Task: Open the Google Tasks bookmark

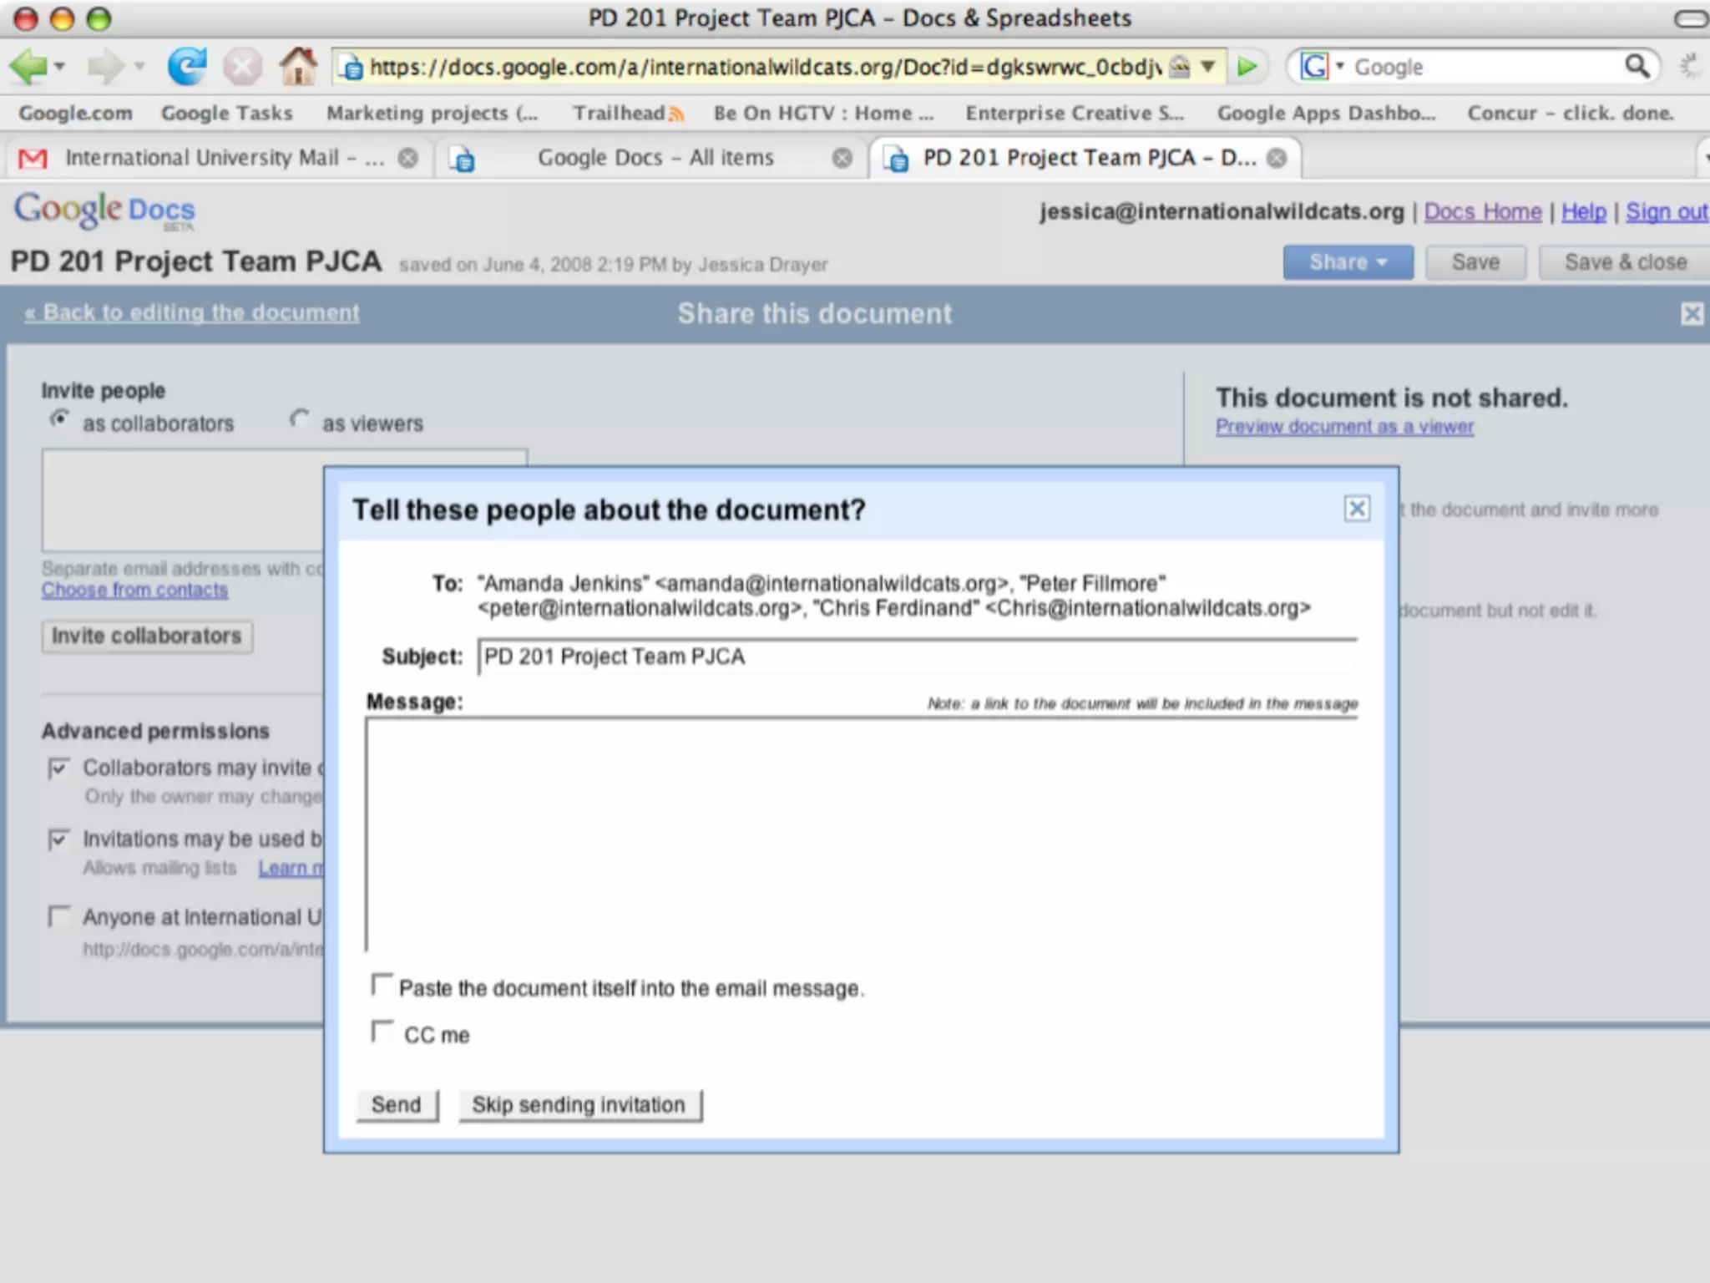Action: coord(227,113)
